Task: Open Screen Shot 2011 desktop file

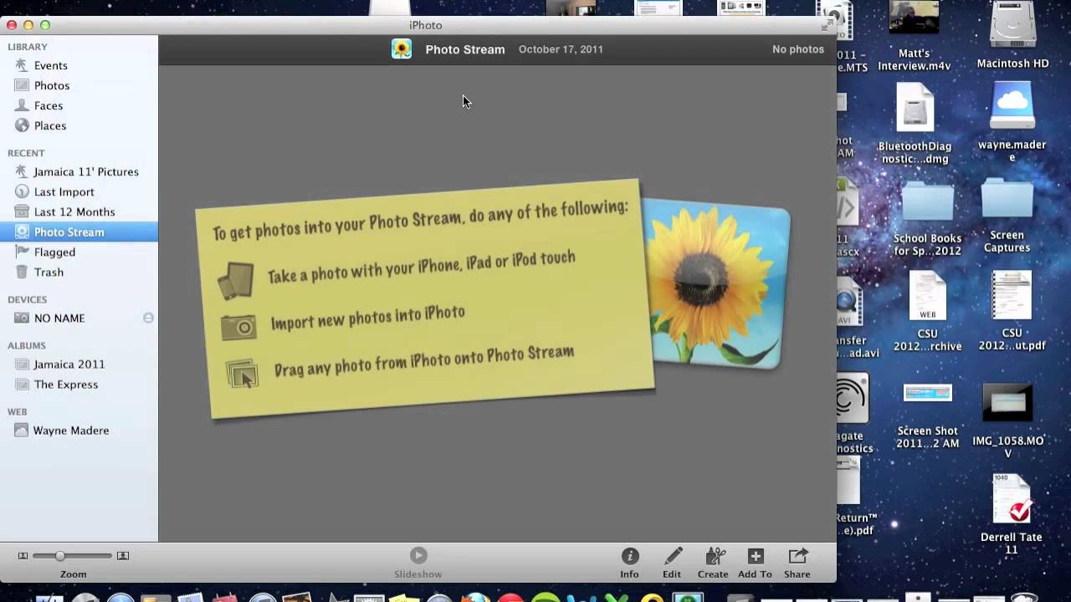Action: (927, 416)
